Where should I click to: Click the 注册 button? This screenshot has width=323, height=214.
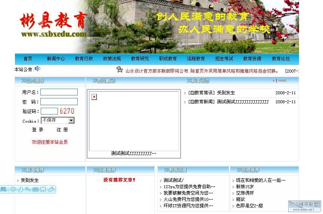(x=62, y=130)
